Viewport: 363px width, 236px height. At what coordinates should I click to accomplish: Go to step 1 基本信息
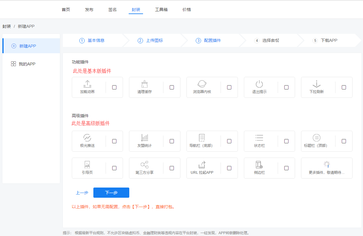[92, 41]
